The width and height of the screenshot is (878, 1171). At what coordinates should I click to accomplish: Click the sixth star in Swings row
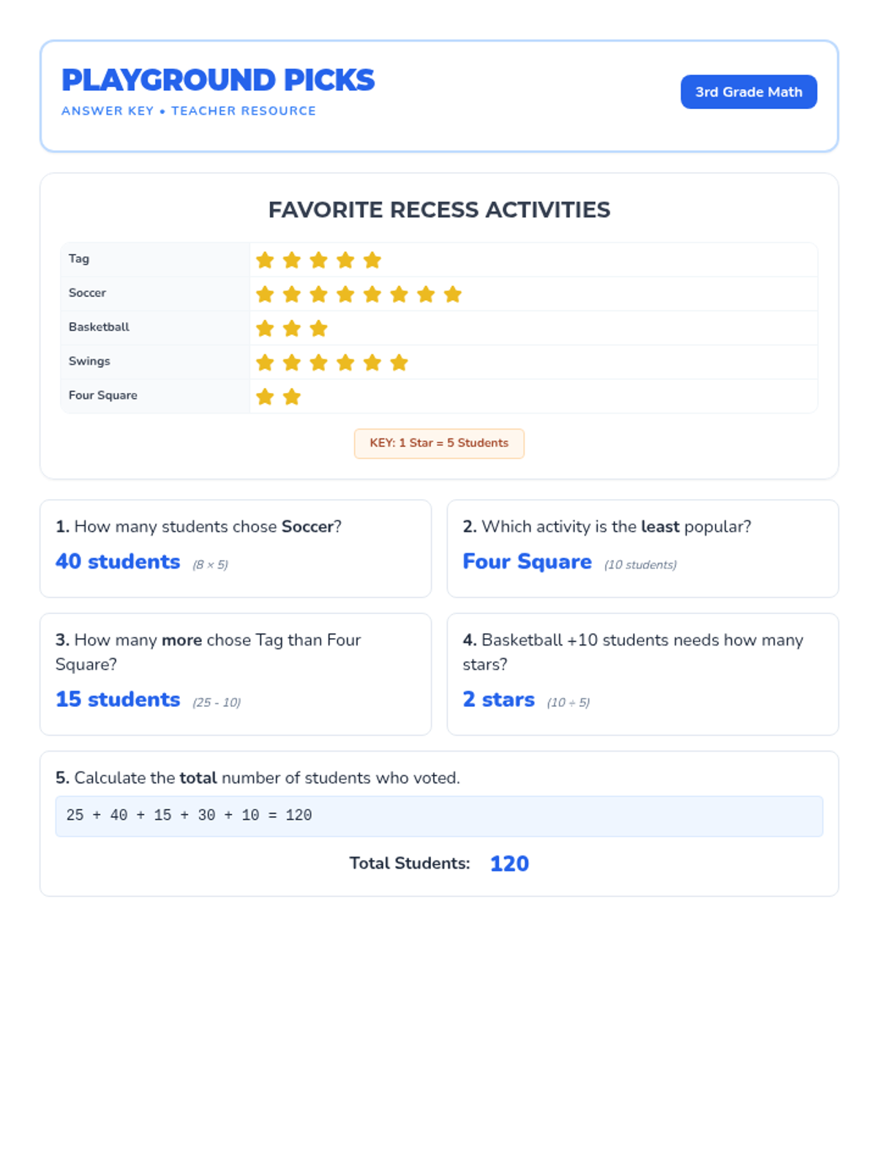(x=399, y=362)
